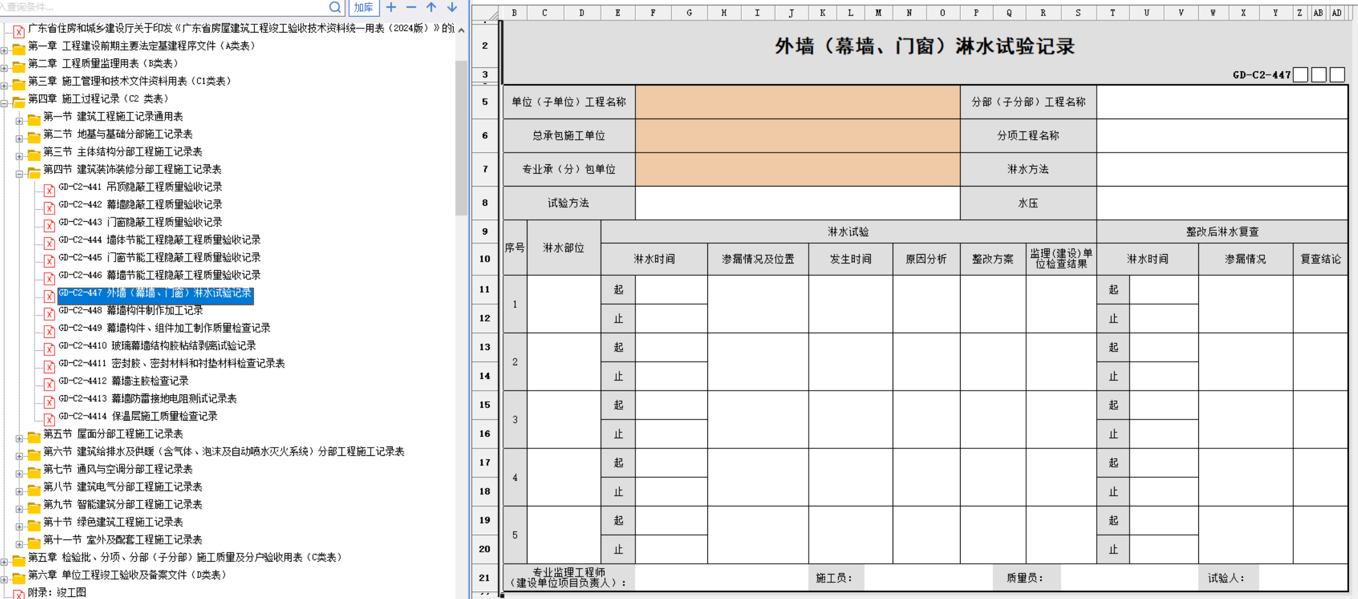1358x599 pixels.
Task: Open GD-C2-442 幕墙隐蔽工程质量验收记录
Action: coord(140,204)
